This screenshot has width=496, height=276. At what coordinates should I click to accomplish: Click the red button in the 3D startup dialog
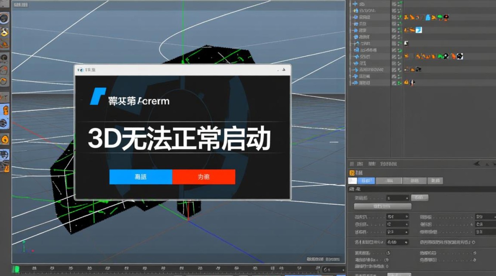204,177
